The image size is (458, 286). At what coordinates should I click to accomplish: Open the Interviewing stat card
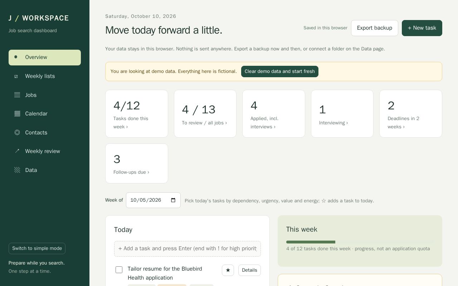pyautogui.click(x=342, y=114)
